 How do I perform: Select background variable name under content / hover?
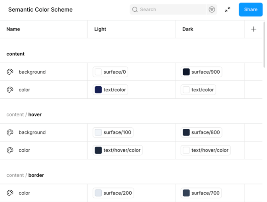click(x=32, y=132)
